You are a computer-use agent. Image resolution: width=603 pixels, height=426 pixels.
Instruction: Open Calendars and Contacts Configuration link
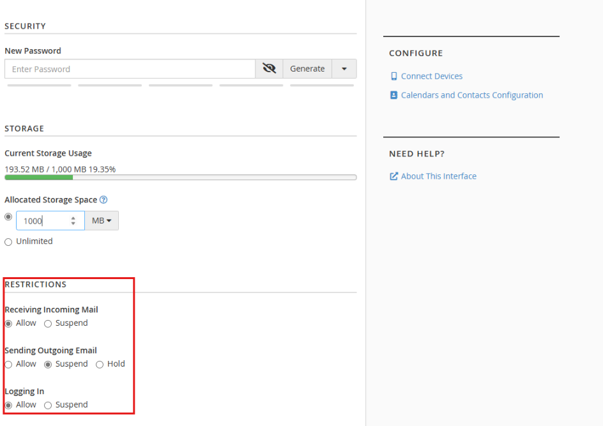(472, 95)
